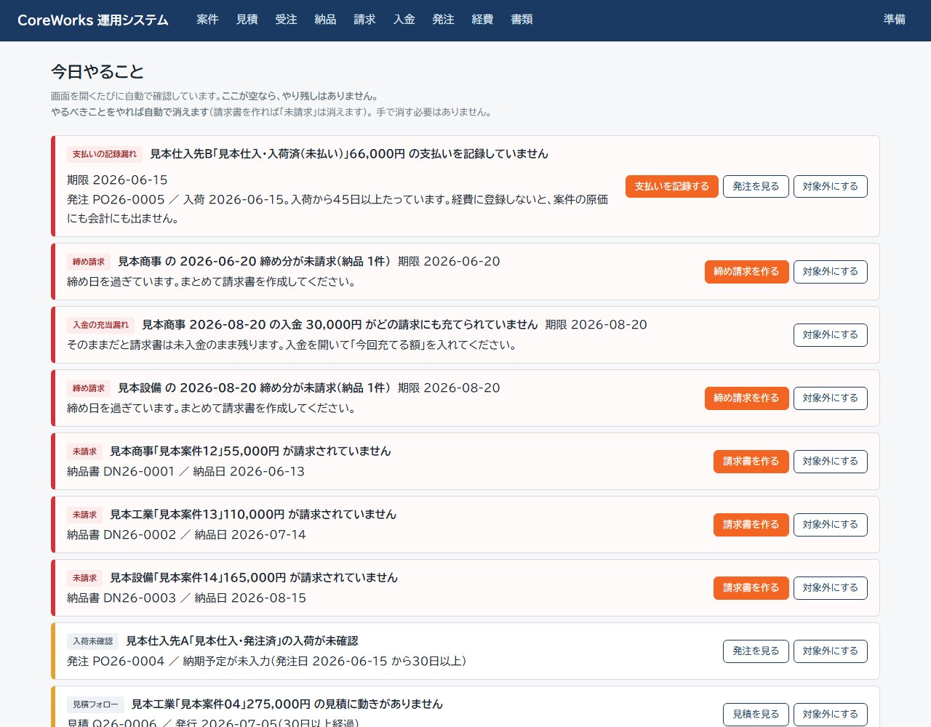Image resolution: width=931 pixels, height=727 pixels.
Task: Click the 支払いの記録漏れ tag
Action: click(105, 154)
